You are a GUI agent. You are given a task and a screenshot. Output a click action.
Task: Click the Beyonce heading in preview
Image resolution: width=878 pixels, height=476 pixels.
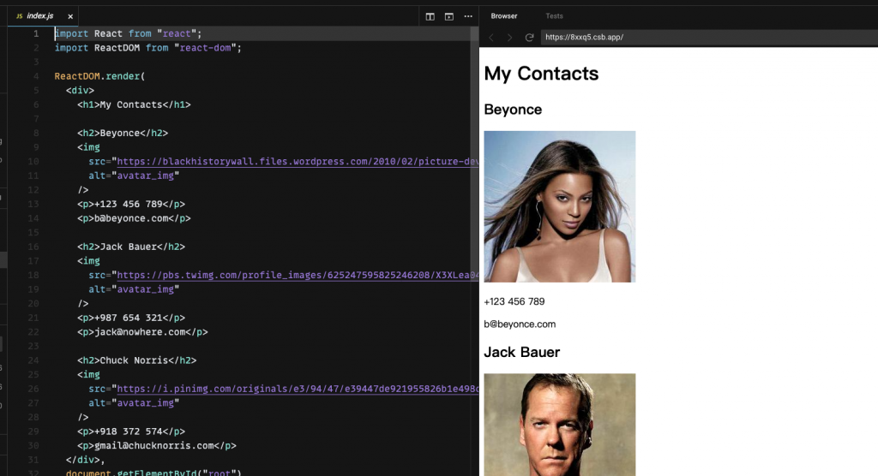(513, 110)
